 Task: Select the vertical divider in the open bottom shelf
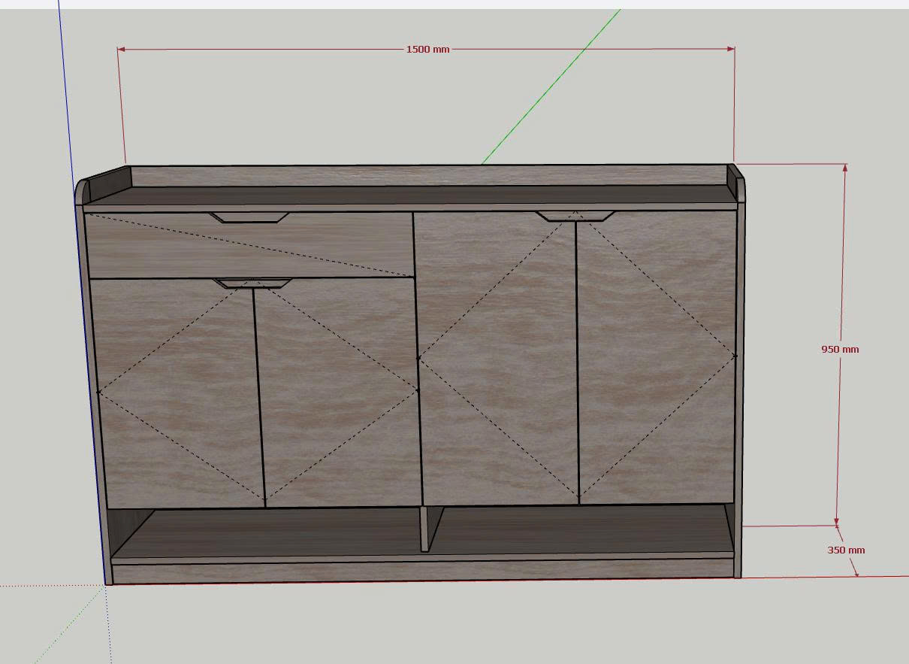pyautogui.click(x=425, y=529)
